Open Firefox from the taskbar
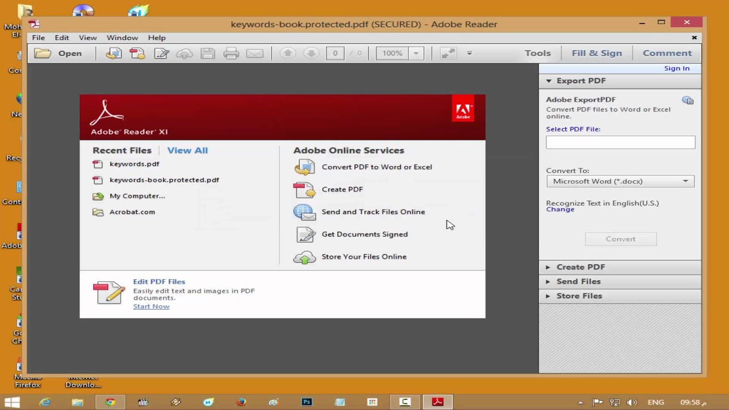Image resolution: width=729 pixels, height=410 pixels. [x=241, y=402]
